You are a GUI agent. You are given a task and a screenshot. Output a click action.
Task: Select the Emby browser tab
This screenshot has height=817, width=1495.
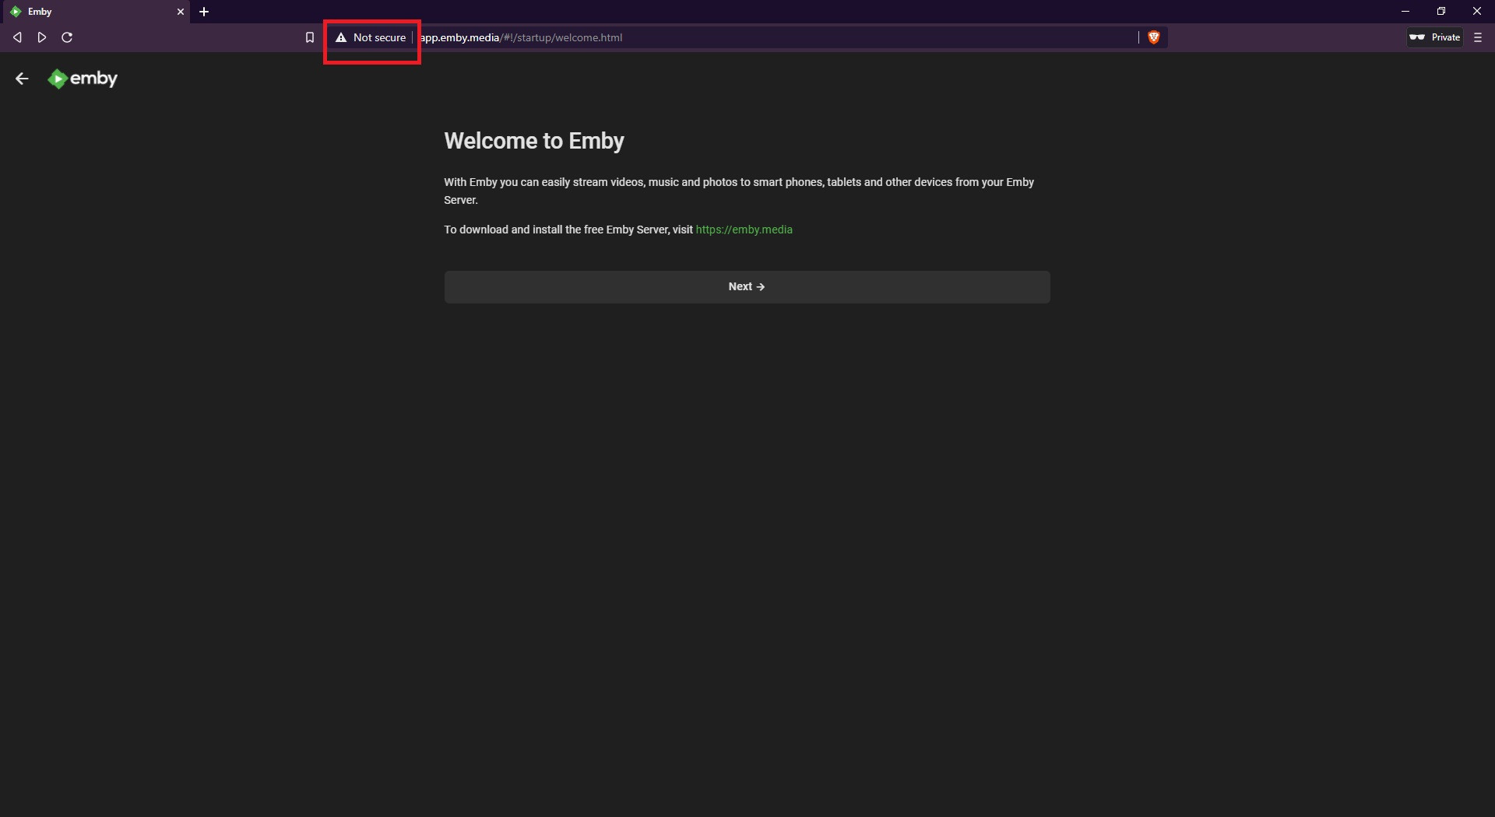[95, 12]
